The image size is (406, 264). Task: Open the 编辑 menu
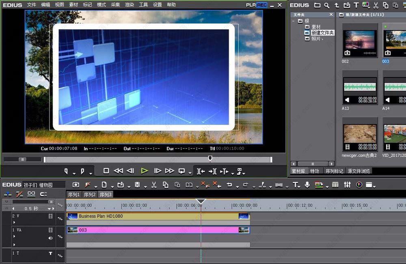point(45,4)
